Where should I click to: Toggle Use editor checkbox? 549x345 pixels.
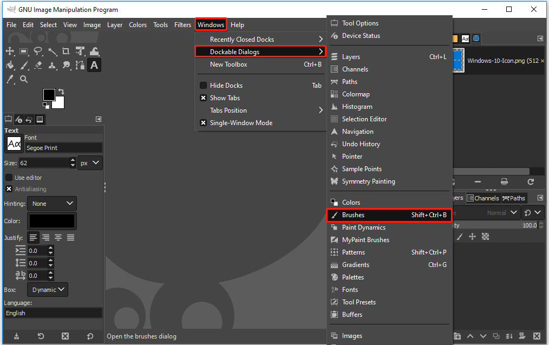[9, 178]
